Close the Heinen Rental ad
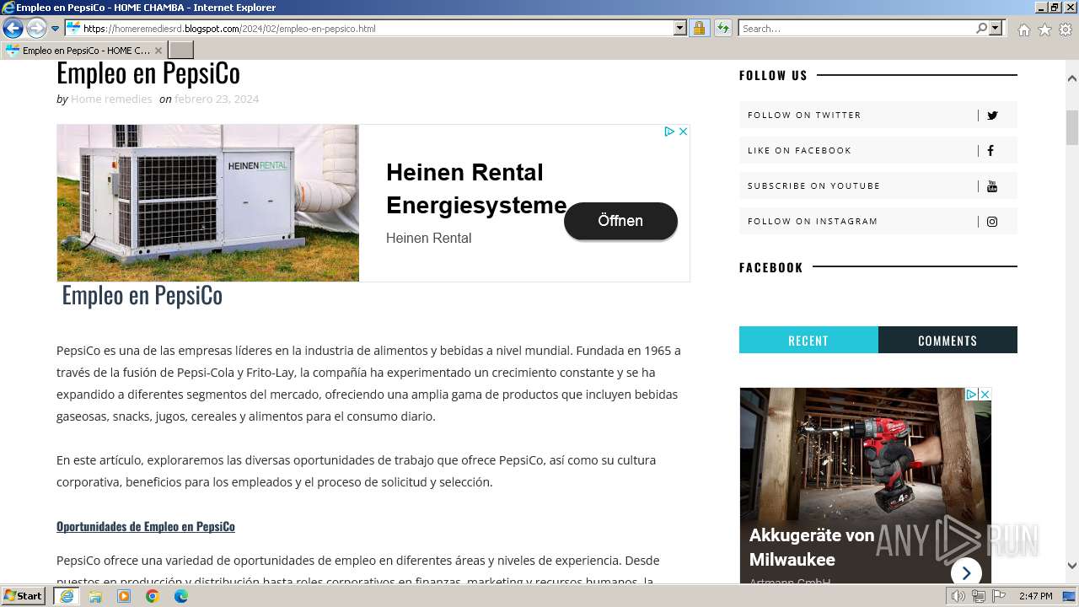The height and width of the screenshot is (607, 1079). click(684, 132)
